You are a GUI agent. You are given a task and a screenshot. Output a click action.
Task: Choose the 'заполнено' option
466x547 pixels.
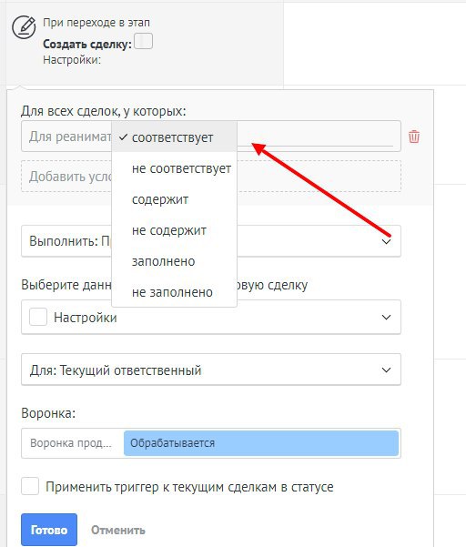click(175, 261)
